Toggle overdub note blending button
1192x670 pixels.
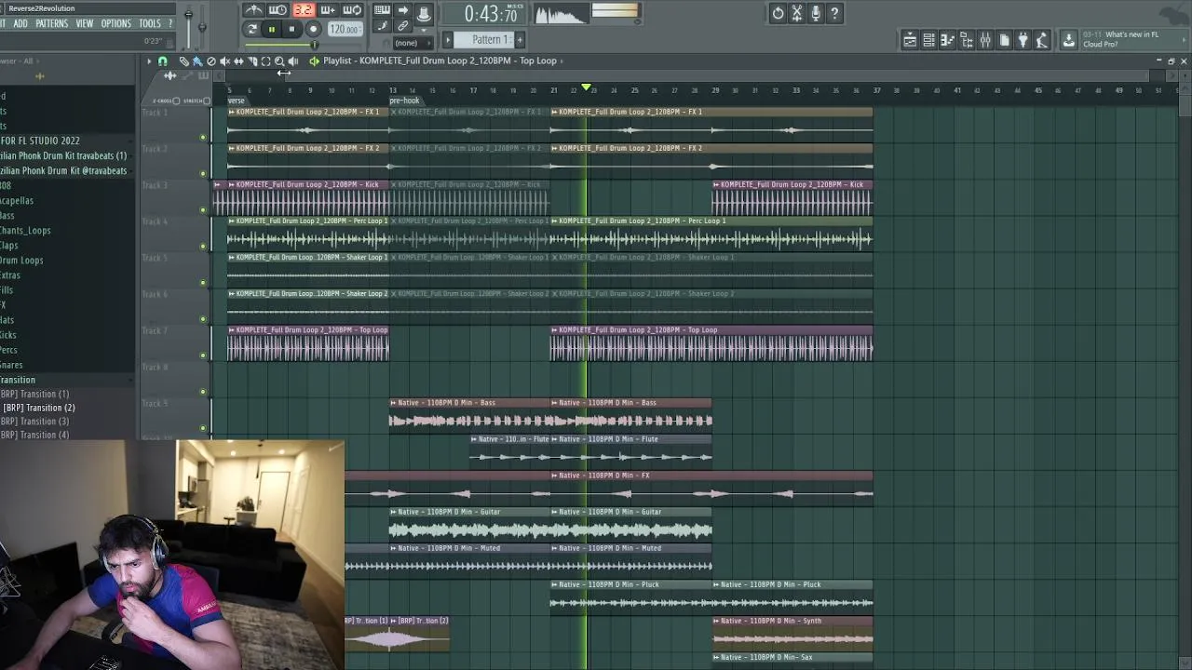pyautogui.click(x=327, y=10)
